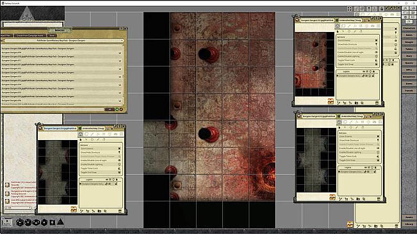The image size is (417, 234).
Task: Open the help icon of Images window
Action: coord(121,28)
